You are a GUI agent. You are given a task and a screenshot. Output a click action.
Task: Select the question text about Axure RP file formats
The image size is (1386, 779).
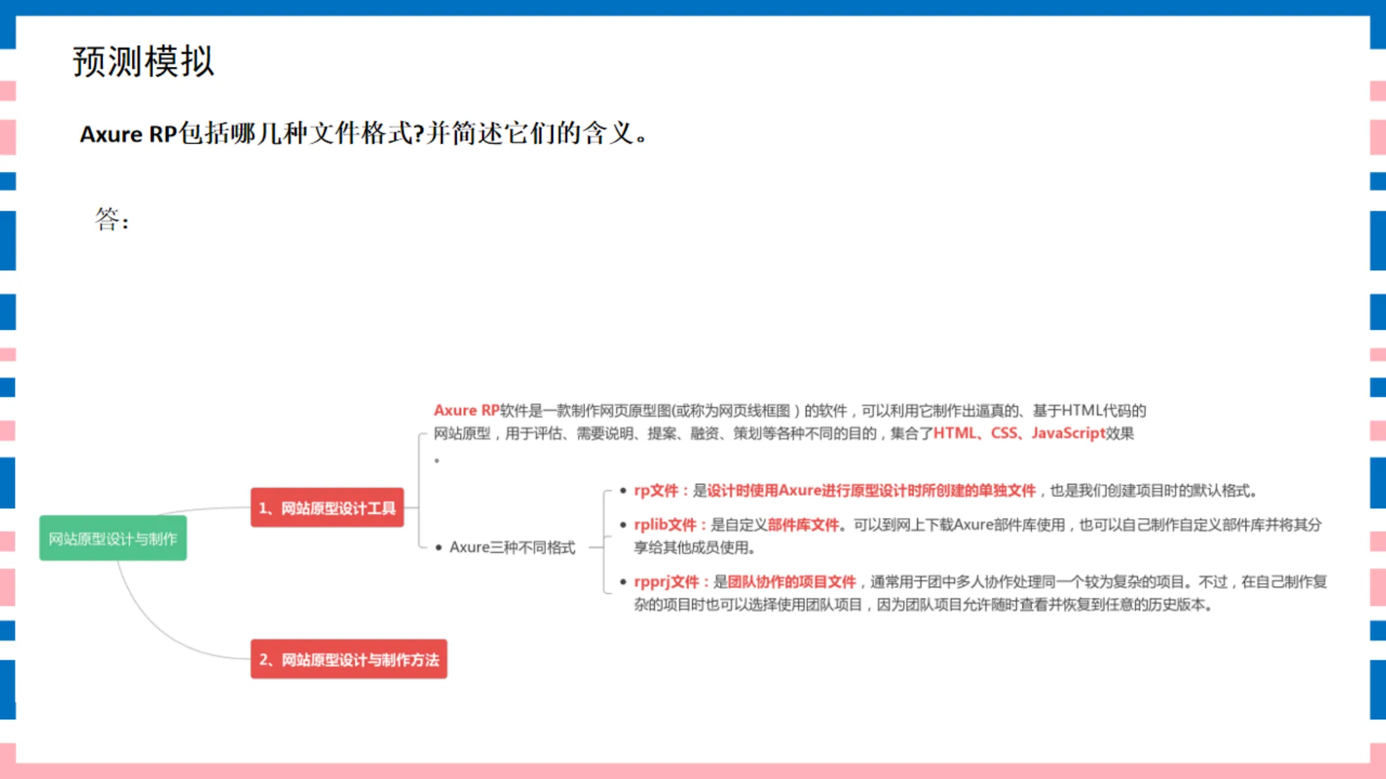pos(364,134)
